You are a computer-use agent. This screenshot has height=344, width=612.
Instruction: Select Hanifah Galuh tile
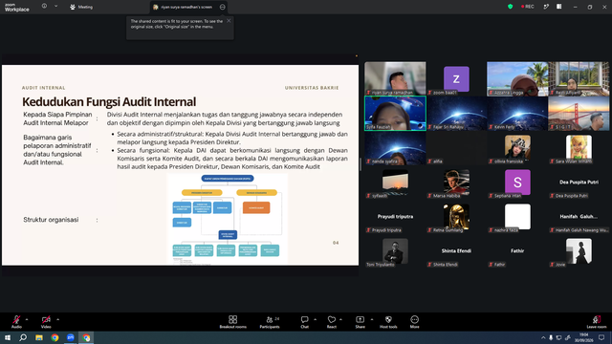579,217
